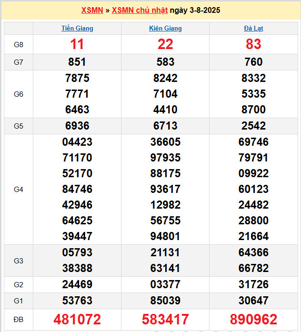Open the Kiên Giang province link
The height and width of the screenshot is (332, 301).
tap(165, 29)
